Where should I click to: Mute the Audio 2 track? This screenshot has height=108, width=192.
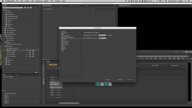(x=51, y=90)
